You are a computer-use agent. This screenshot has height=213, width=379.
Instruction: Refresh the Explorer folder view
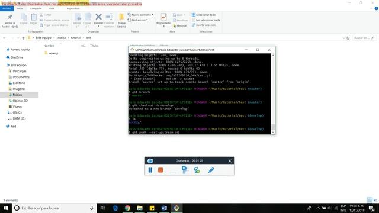(348, 38)
